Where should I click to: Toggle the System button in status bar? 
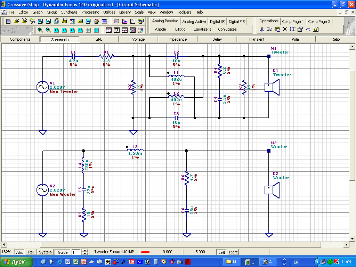pyautogui.click(x=45, y=252)
